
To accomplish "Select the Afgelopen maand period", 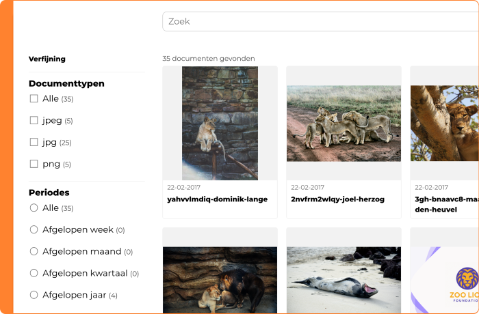I will click(34, 251).
